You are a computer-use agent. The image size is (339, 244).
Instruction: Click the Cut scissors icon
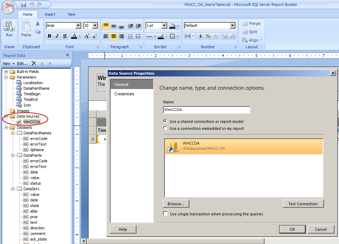click(37, 23)
